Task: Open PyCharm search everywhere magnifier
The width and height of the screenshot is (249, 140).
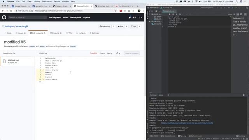Action: pyautogui.click(x=247, y=8)
